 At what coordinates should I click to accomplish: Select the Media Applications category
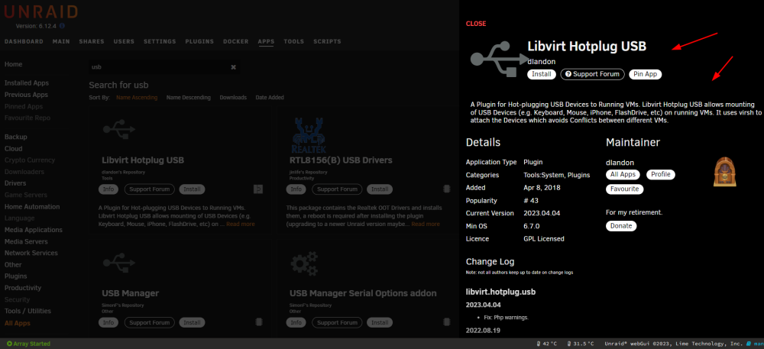[x=34, y=230]
